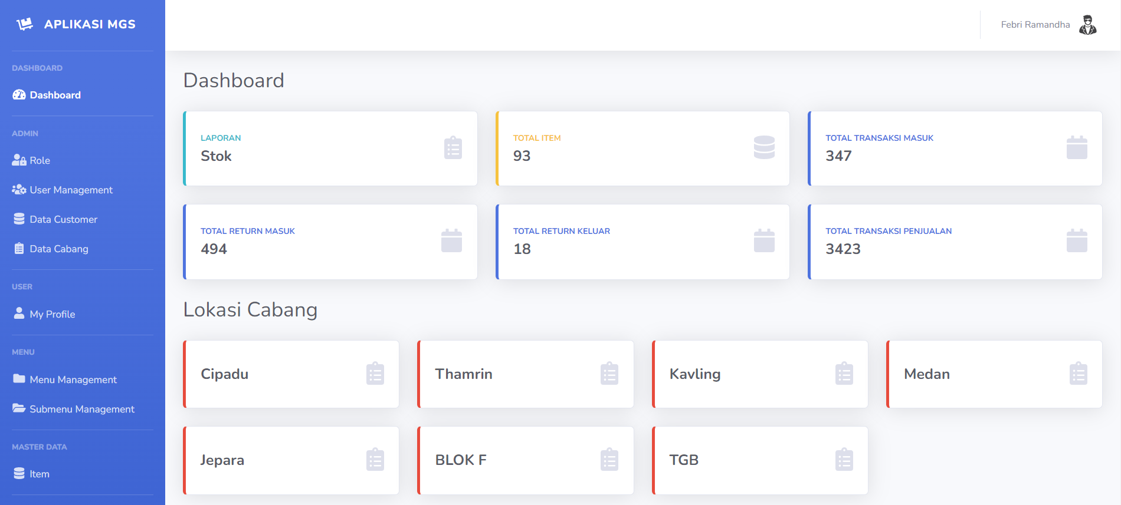Image resolution: width=1121 pixels, height=505 pixels.
Task: Click the Aplikasi MGS logo icon
Action: coord(25,24)
